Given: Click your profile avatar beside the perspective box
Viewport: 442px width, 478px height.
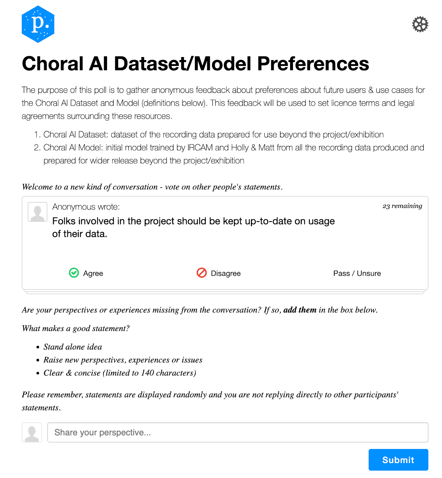Looking at the screenshot, I should tap(32, 432).
